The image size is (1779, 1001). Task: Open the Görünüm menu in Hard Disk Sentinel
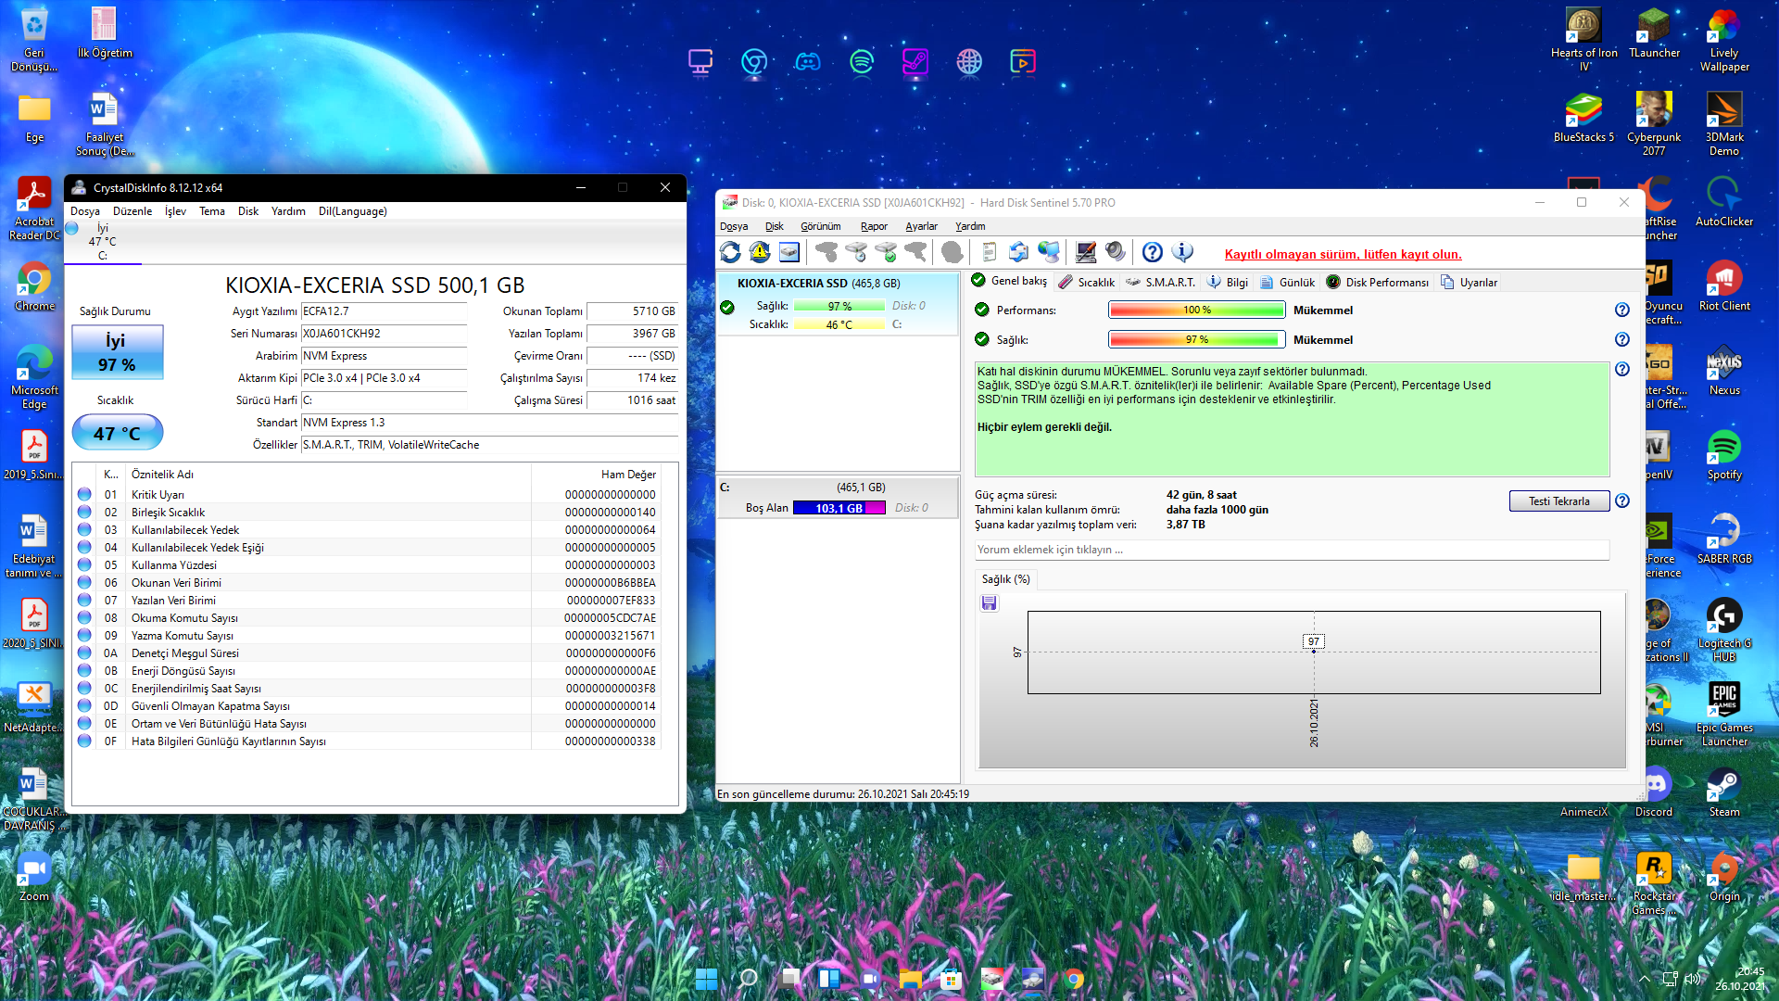point(820,226)
